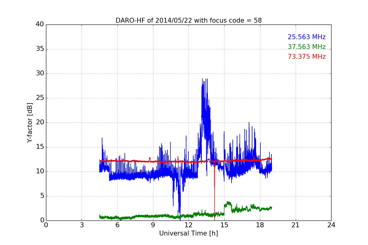Viewport: 368px width, 245px height.
Task: Click the y-axis tick label 20
Action: click(40, 123)
